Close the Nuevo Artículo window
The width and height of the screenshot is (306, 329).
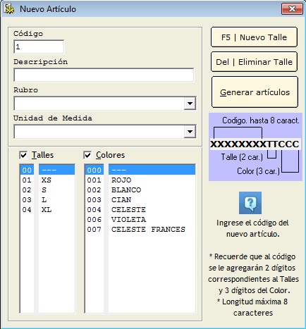292,9
